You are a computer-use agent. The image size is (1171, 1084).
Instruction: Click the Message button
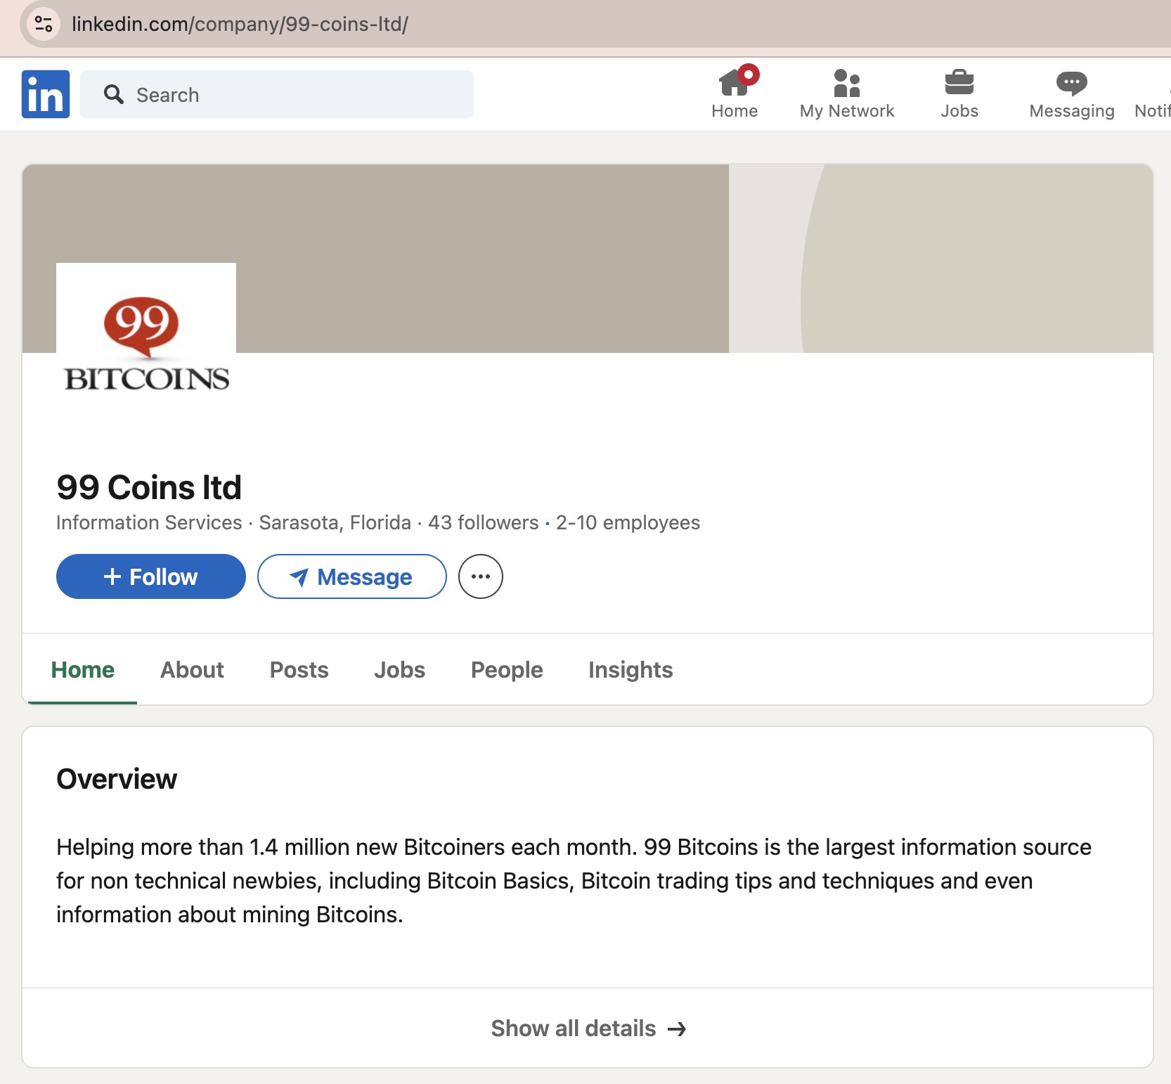352,576
